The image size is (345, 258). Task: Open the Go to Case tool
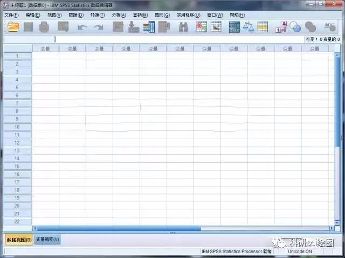pos(118,27)
